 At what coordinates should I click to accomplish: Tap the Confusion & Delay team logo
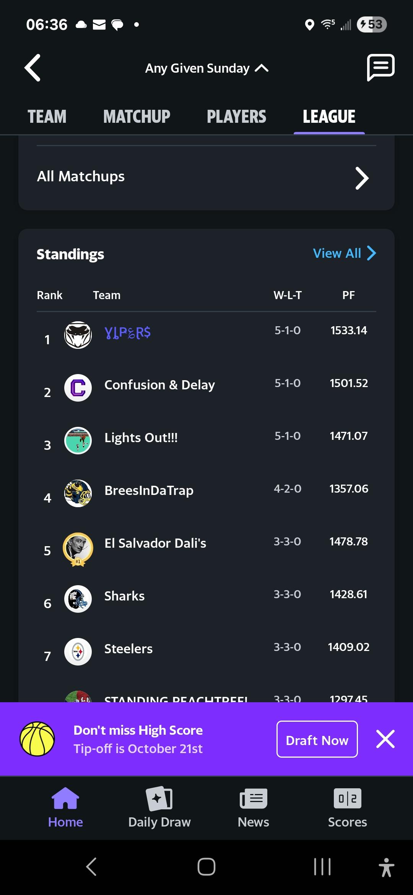point(78,388)
